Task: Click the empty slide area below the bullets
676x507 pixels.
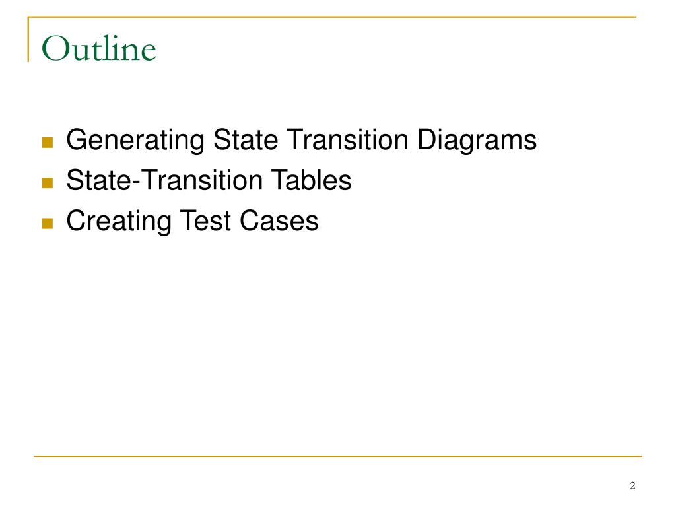Action: click(x=338, y=345)
